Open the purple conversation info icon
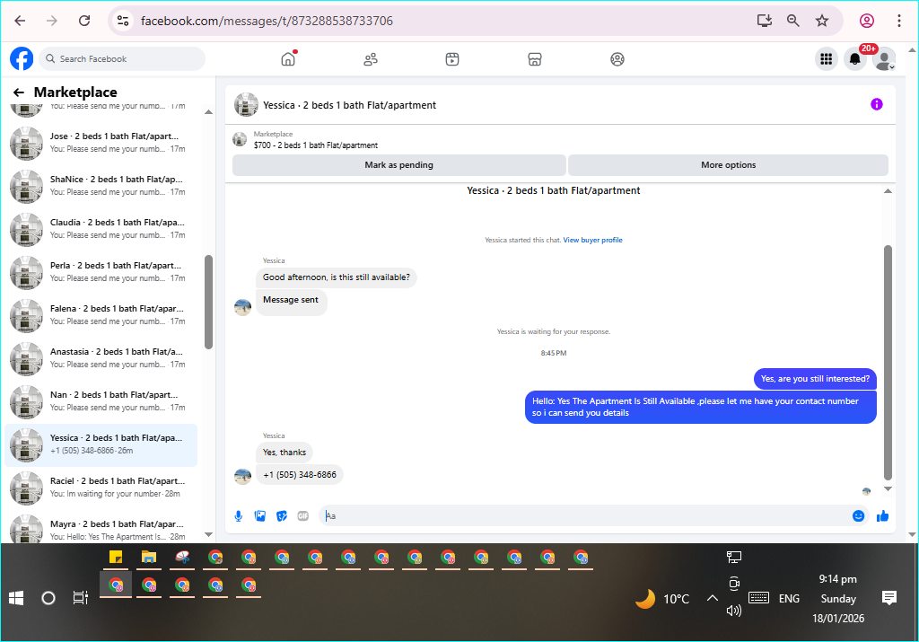 click(876, 104)
